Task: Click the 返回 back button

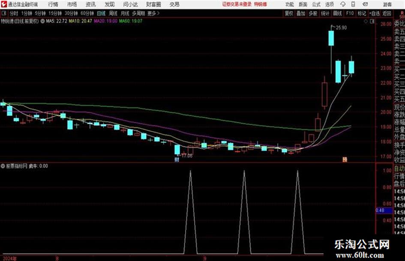Action: 387,13
